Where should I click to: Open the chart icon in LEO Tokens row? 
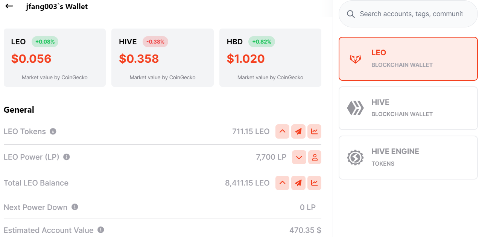pos(314,131)
